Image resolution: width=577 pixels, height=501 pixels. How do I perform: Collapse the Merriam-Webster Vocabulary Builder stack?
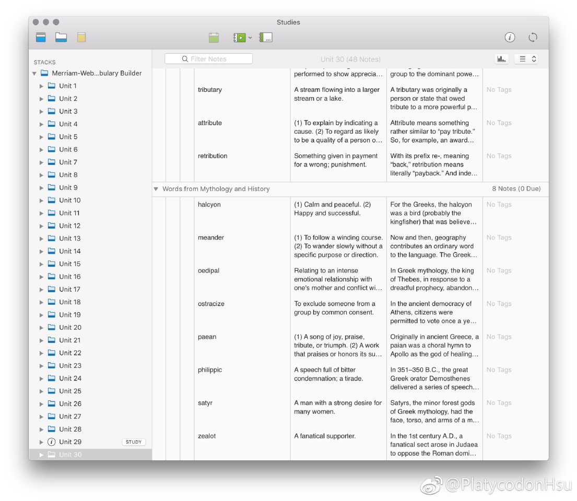[x=34, y=74]
